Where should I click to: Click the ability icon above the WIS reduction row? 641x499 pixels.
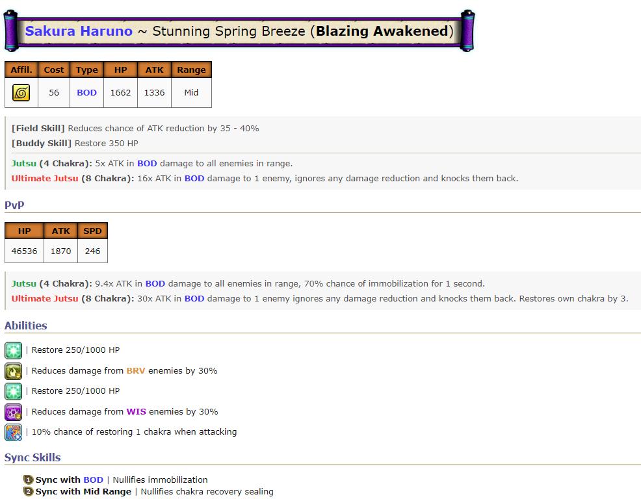13,391
